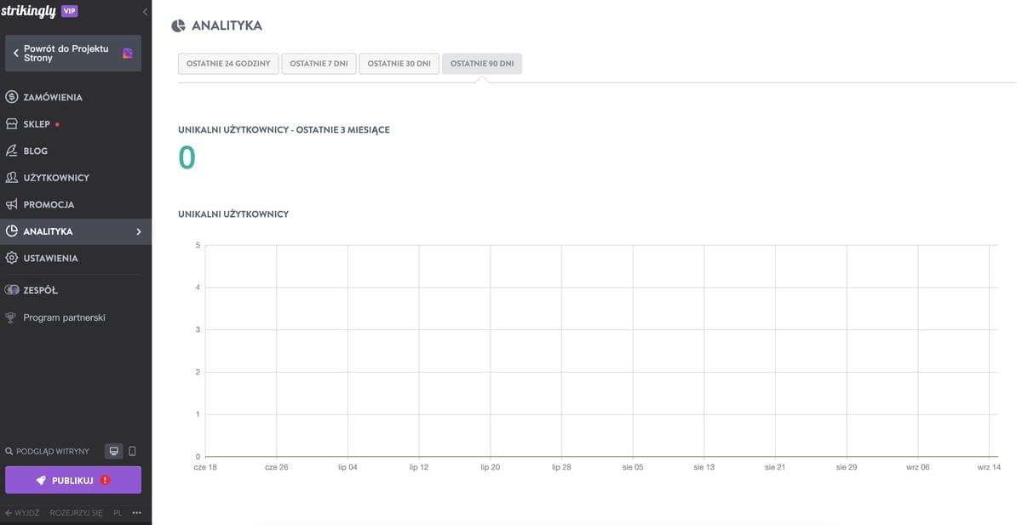Open the Rozejrzyj się tour link
Viewport: 1022px width, 525px height.
click(x=77, y=513)
